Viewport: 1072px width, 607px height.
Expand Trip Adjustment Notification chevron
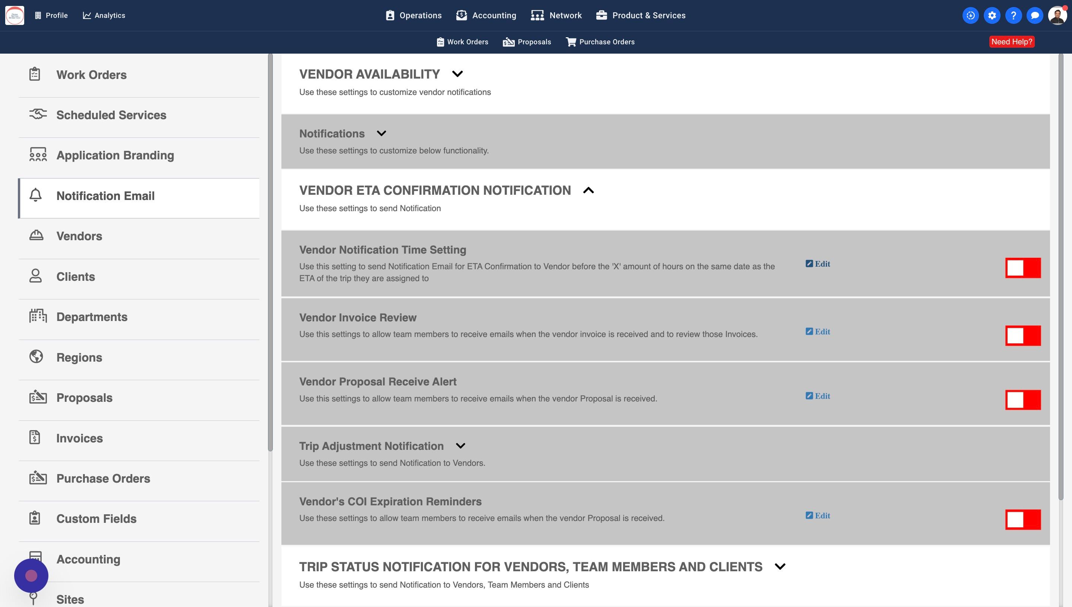[x=460, y=446]
